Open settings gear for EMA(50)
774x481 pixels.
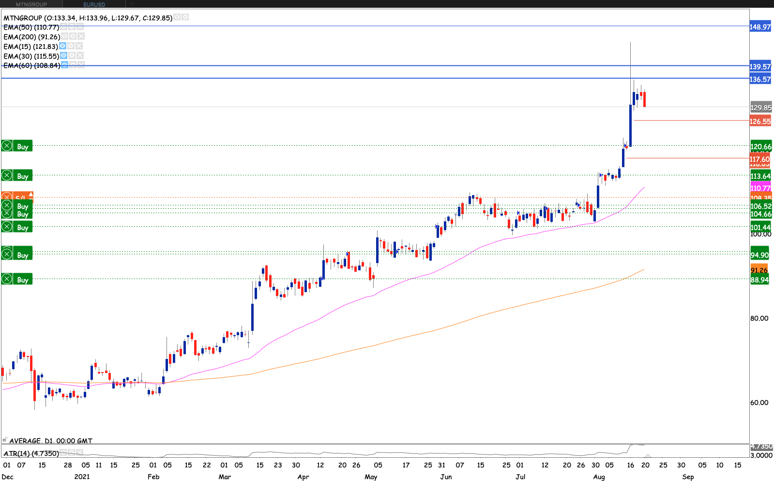[72, 27]
